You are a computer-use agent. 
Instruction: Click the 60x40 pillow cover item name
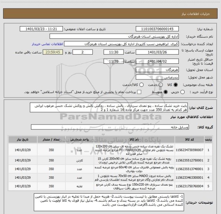[134, 169]
